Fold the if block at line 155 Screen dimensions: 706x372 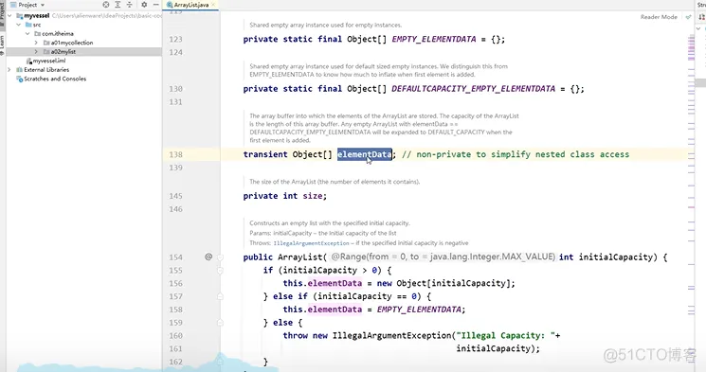pyautogui.click(x=220, y=271)
